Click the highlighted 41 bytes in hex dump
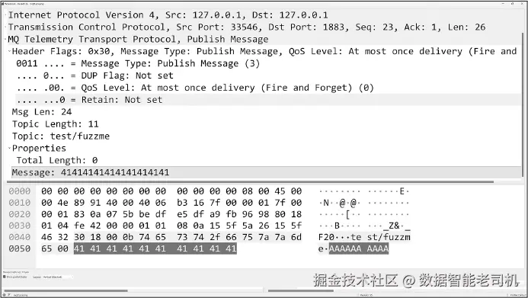This screenshot has height=298, width=528. [155, 248]
